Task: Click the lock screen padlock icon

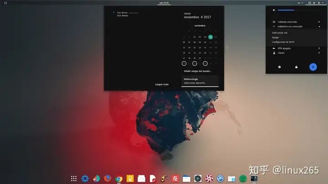Action: tap(296, 67)
